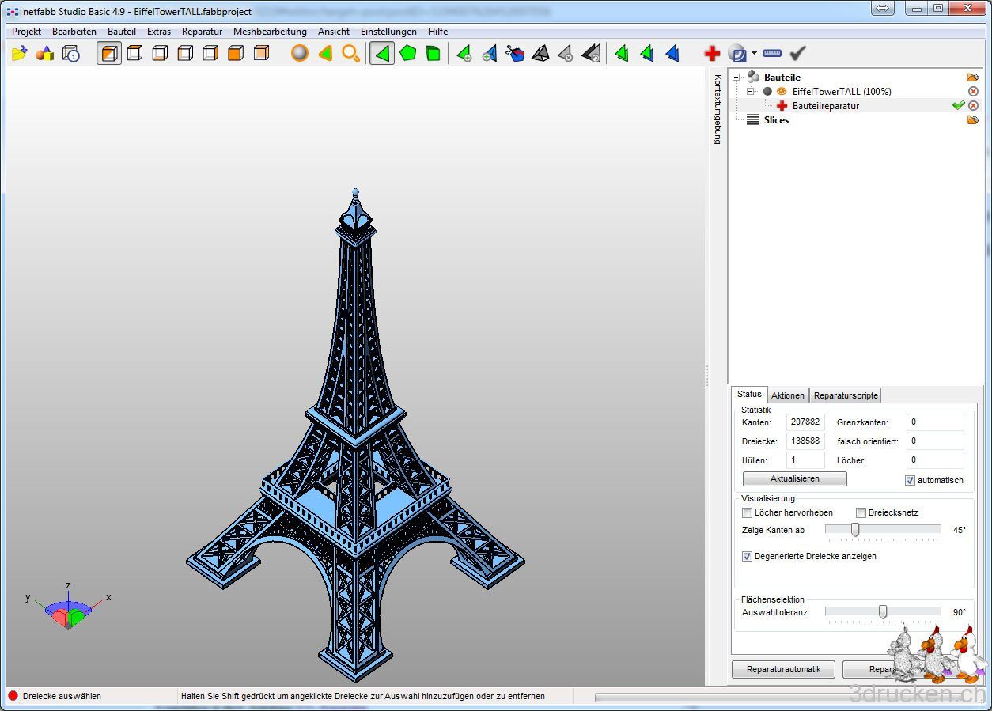992x711 pixels.
Task: Select the scissors cut surface tool
Action: [x=515, y=54]
